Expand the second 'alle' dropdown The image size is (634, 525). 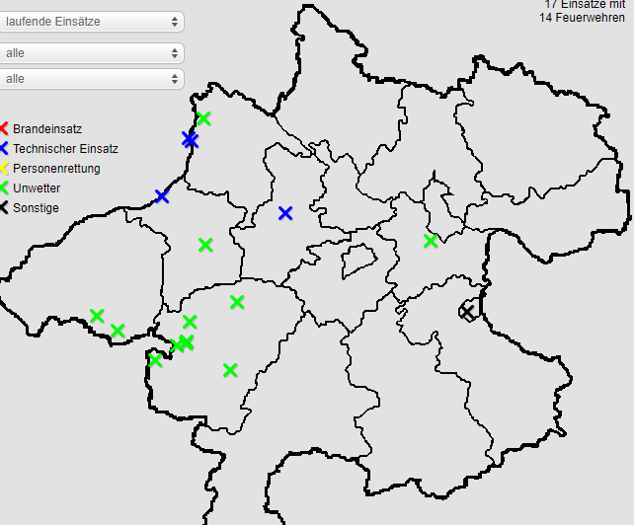pyautogui.click(x=92, y=78)
